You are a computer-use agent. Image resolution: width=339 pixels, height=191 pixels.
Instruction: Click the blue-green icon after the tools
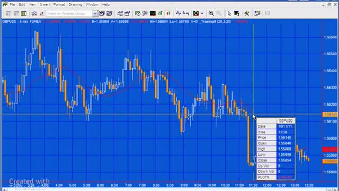[x=257, y=13]
